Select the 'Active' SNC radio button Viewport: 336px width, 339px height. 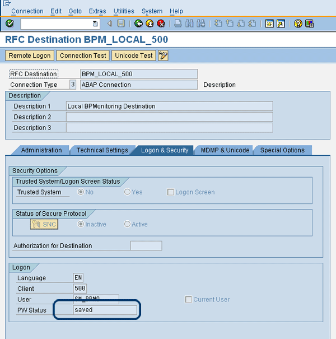pyautogui.click(x=128, y=224)
